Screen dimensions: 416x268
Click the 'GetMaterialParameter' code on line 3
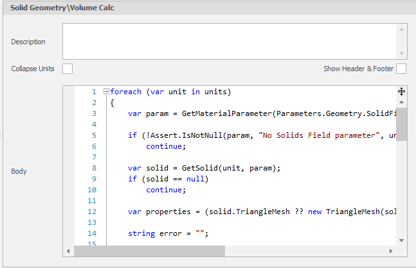(226, 113)
